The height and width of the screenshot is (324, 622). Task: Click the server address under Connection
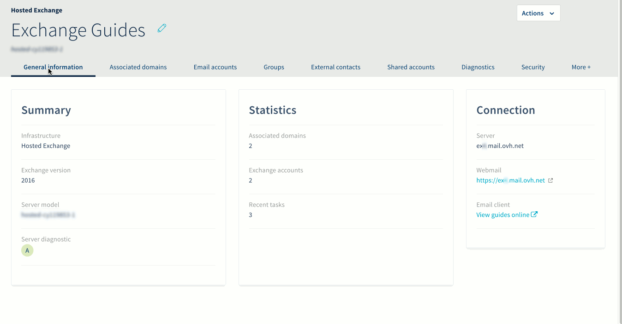pos(500,146)
